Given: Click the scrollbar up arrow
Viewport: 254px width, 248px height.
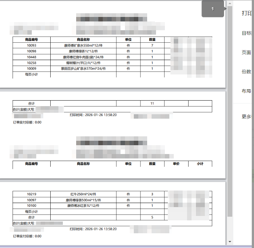Looking at the screenshot, I should point(230,3).
